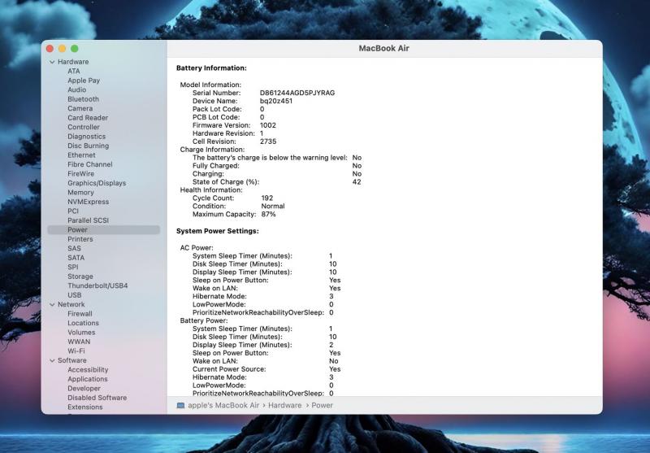Open the WWAN entry
The width and height of the screenshot is (650, 453).
tap(79, 342)
